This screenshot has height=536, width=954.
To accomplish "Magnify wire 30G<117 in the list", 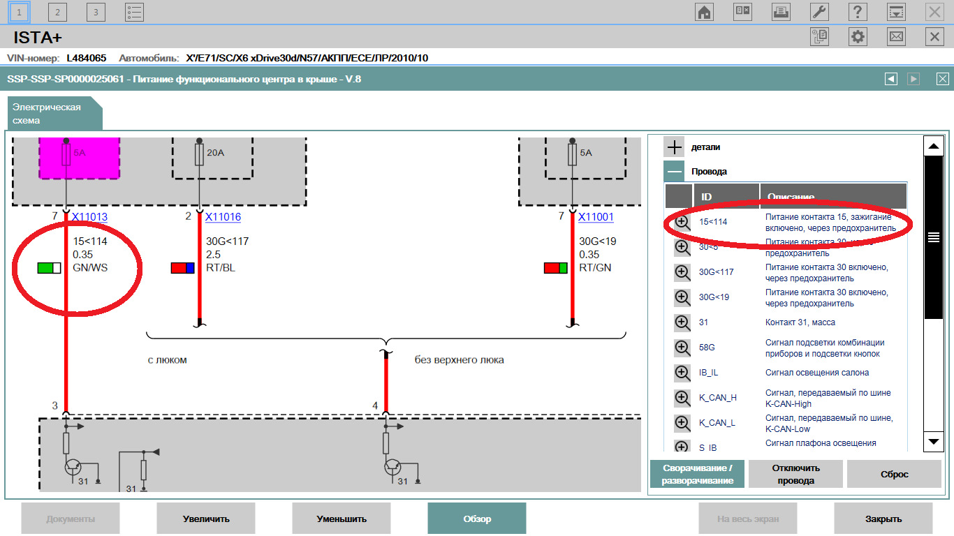I will point(682,272).
